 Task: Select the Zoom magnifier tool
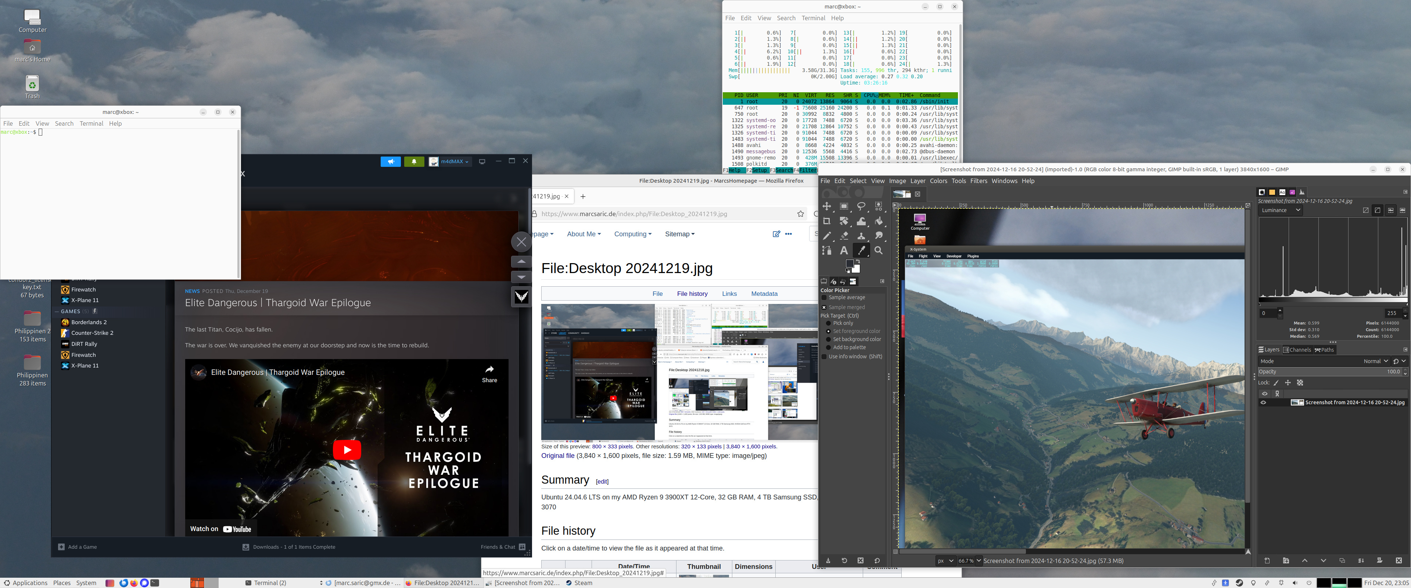(879, 250)
